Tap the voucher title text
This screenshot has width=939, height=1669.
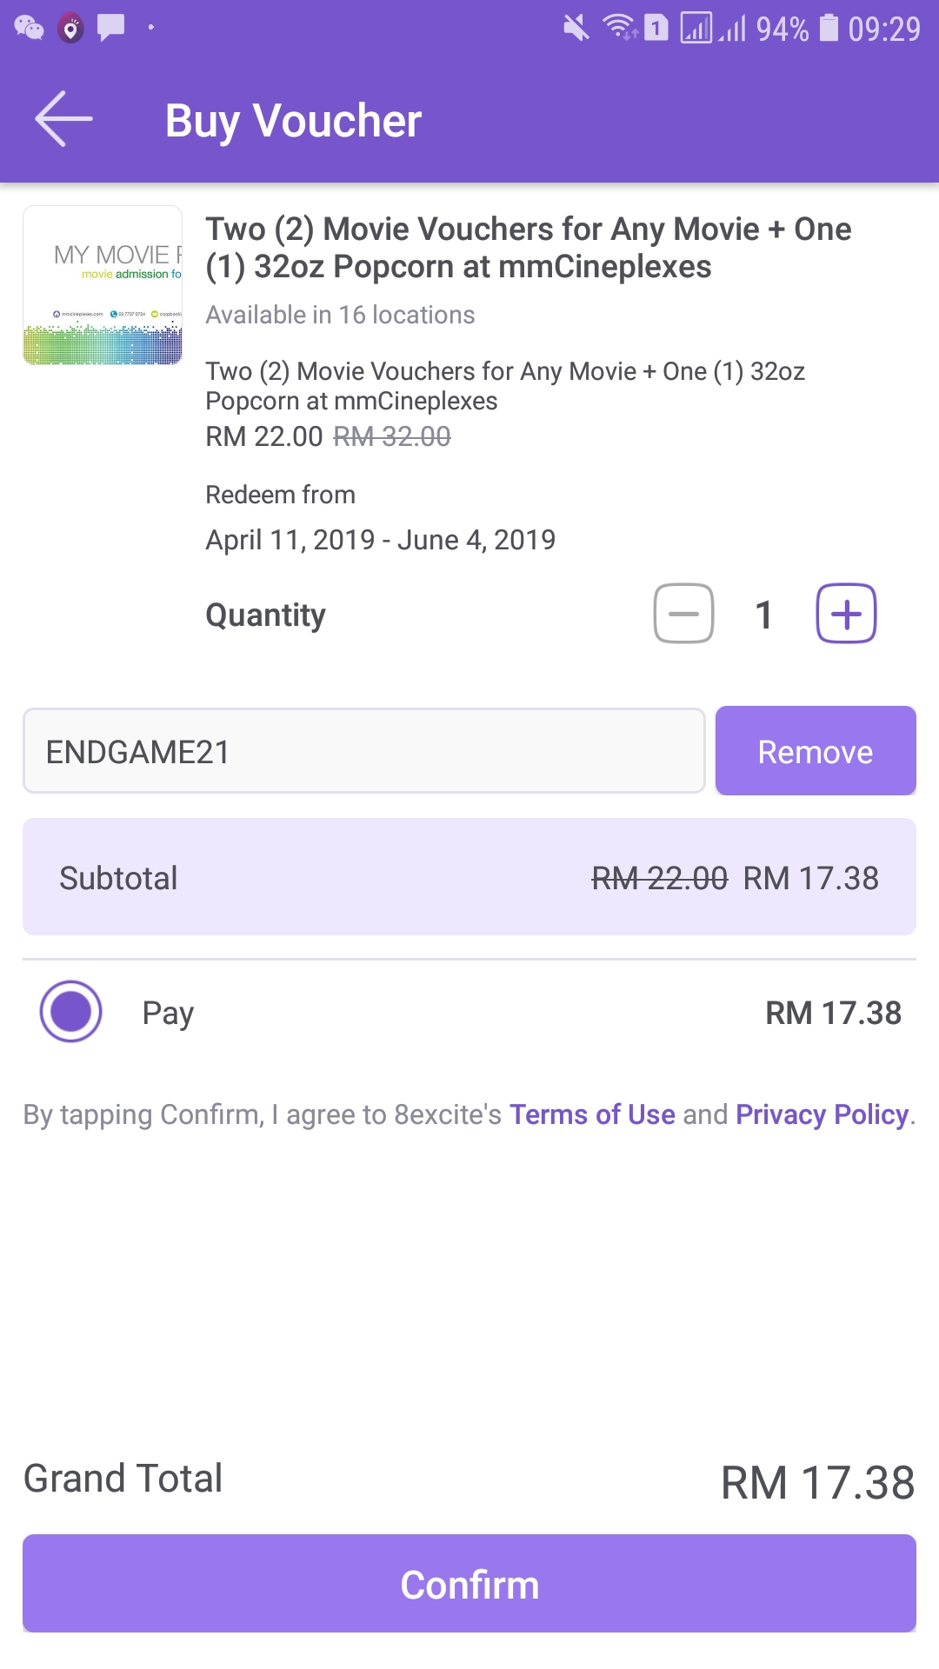click(528, 248)
